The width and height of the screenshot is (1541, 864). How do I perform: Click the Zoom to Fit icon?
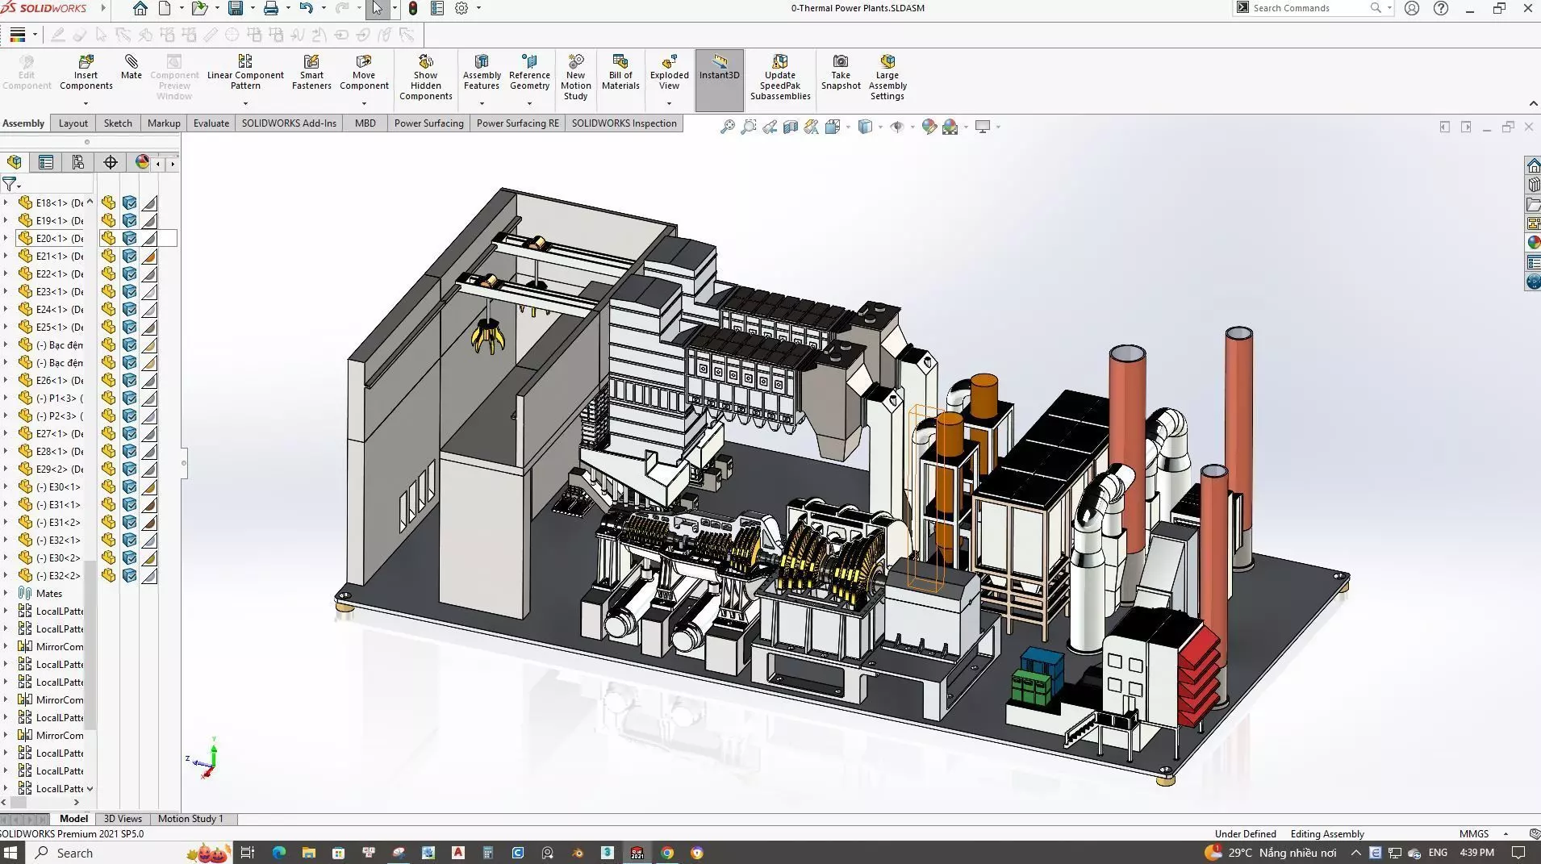[x=728, y=127]
